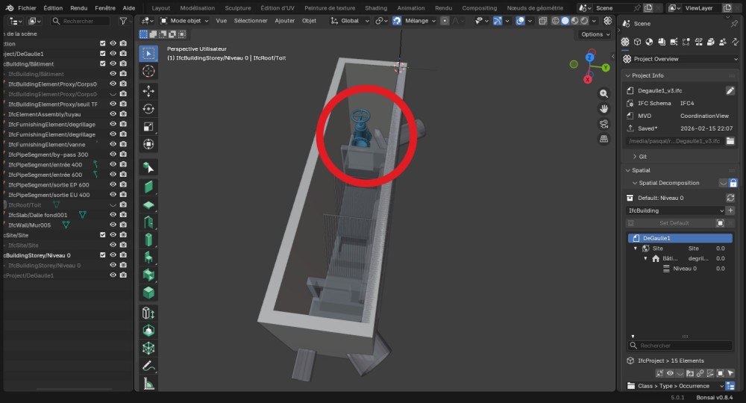Activate the Move tool
Screen dimensions: 746x403
tap(148, 90)
